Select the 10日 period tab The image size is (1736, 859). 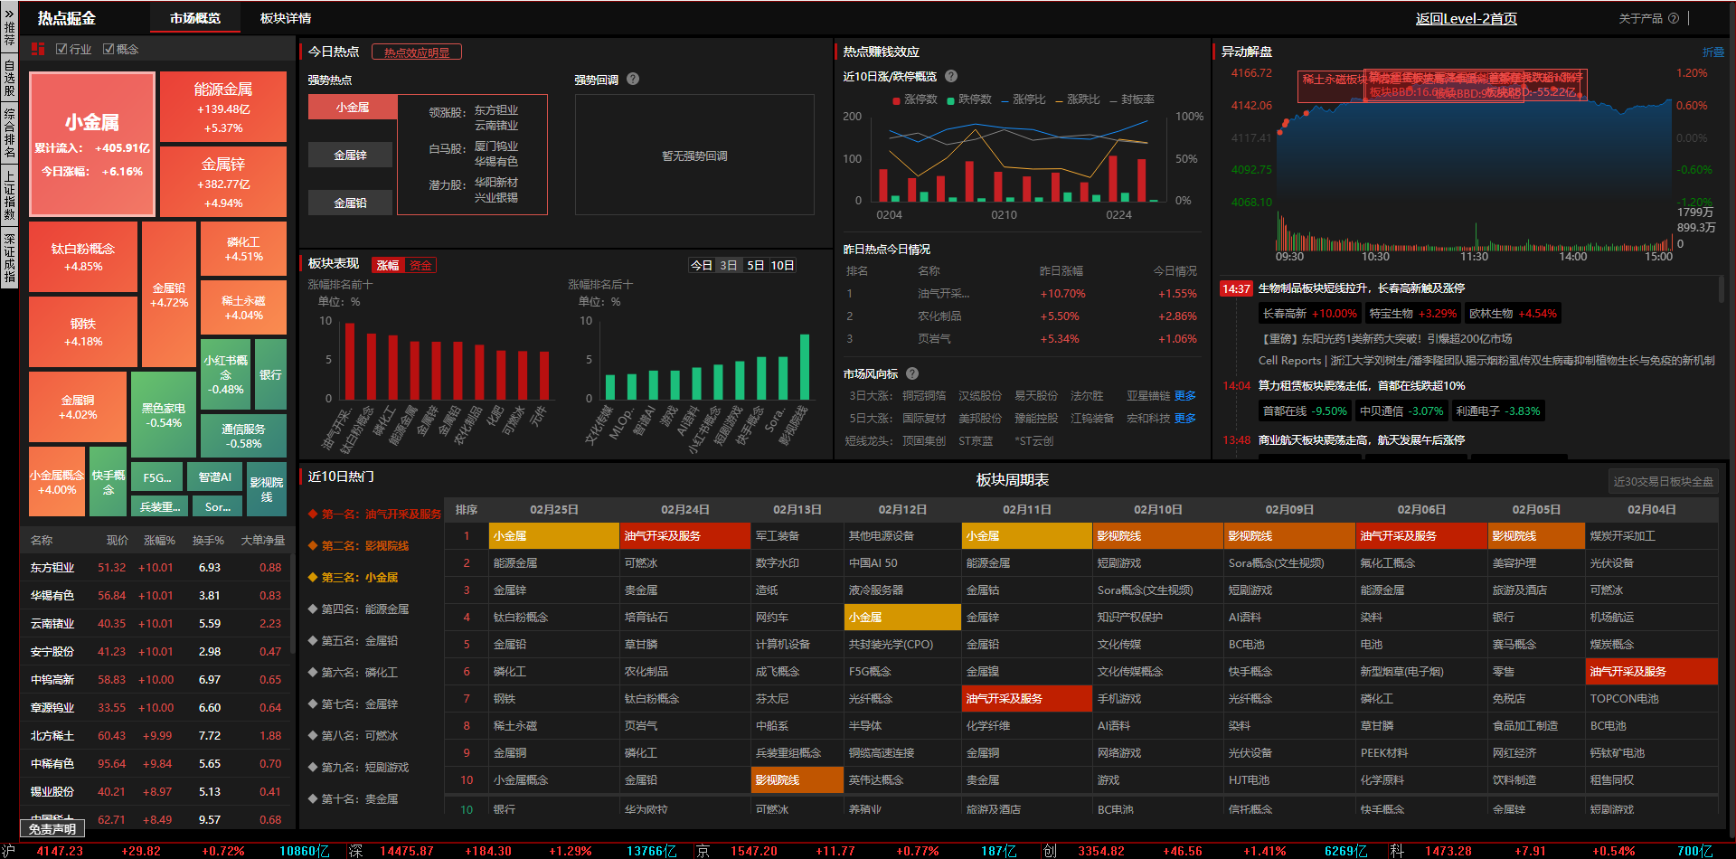click(x=782, y=265)
